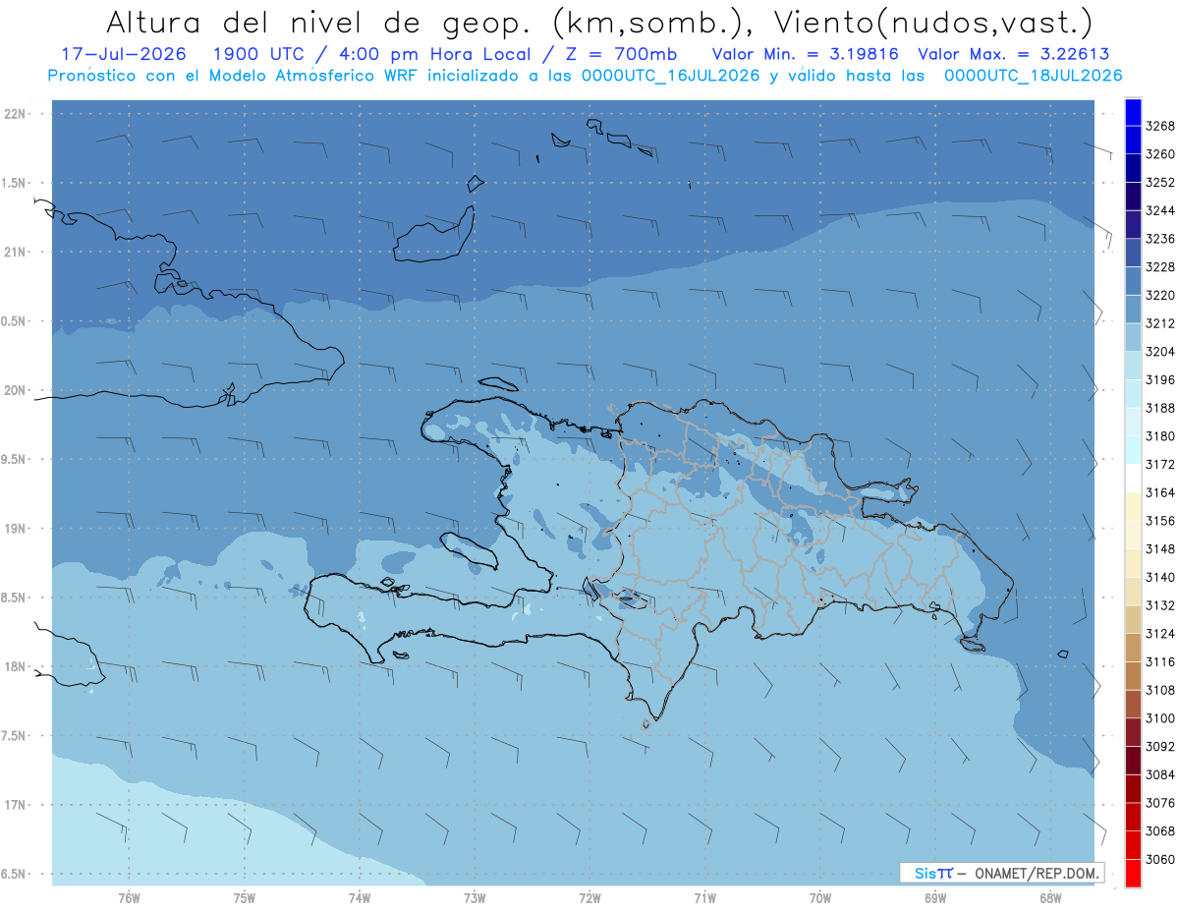Click the latitude label '6.5N'
1179x911 pixels.
click(x=14, y=874)
